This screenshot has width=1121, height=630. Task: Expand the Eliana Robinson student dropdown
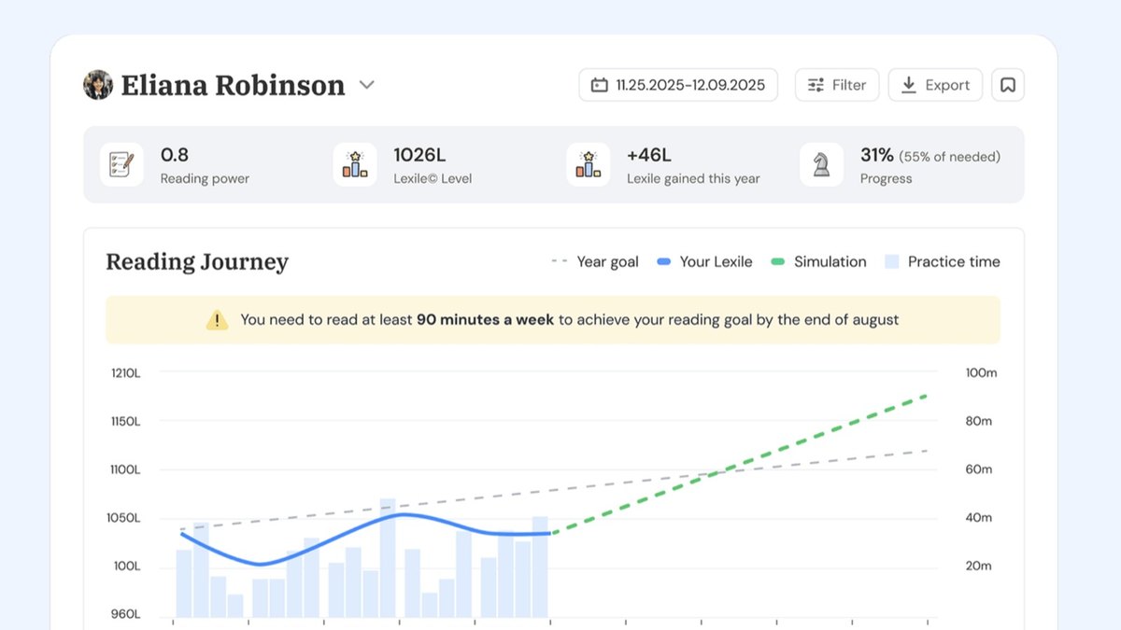(x=367, y=85)
